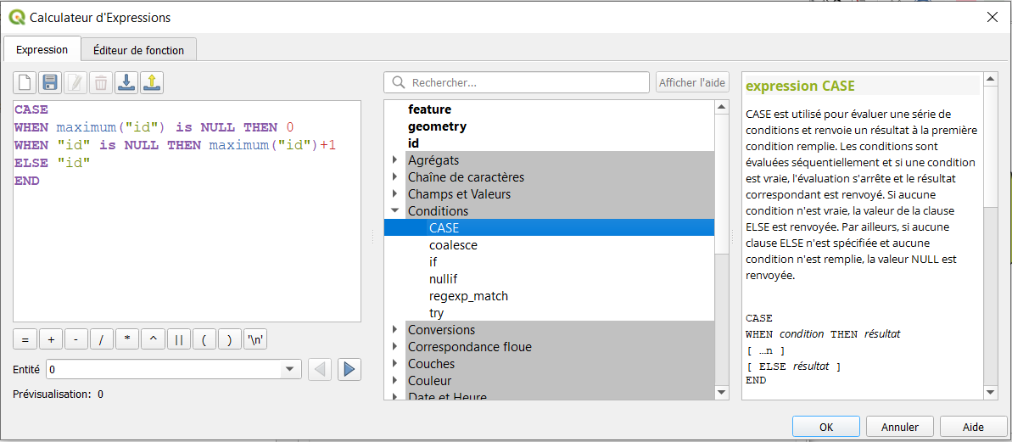Image resolution: width=1012 pixels, height=442 pixels.
Task: Expand the Conversions function group
Action: coord(394,329)
